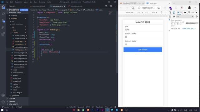
Task: Open the Extensions view in VS Code
Action: tap(3, 34)
